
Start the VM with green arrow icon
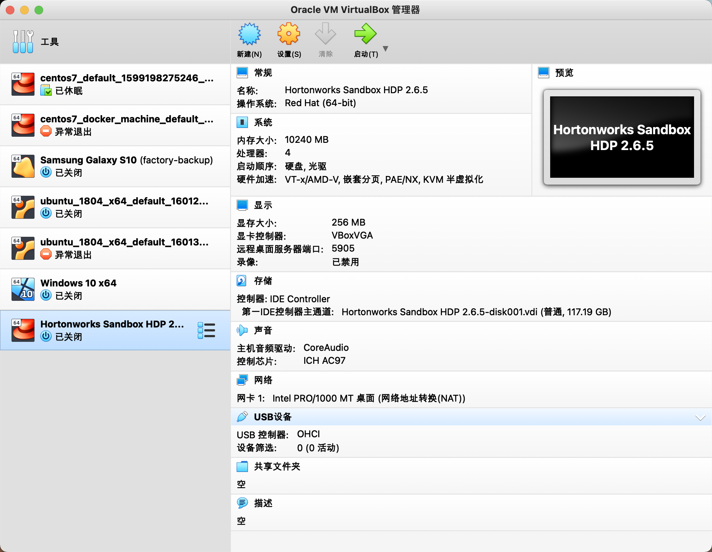tap(365, 34)
